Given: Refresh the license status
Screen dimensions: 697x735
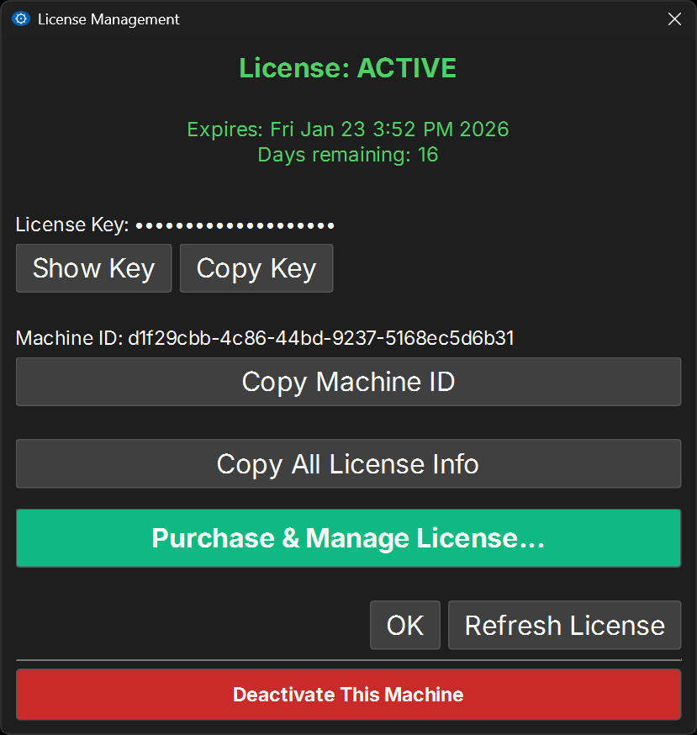Looking at the screenshot, I should point(564,625).
